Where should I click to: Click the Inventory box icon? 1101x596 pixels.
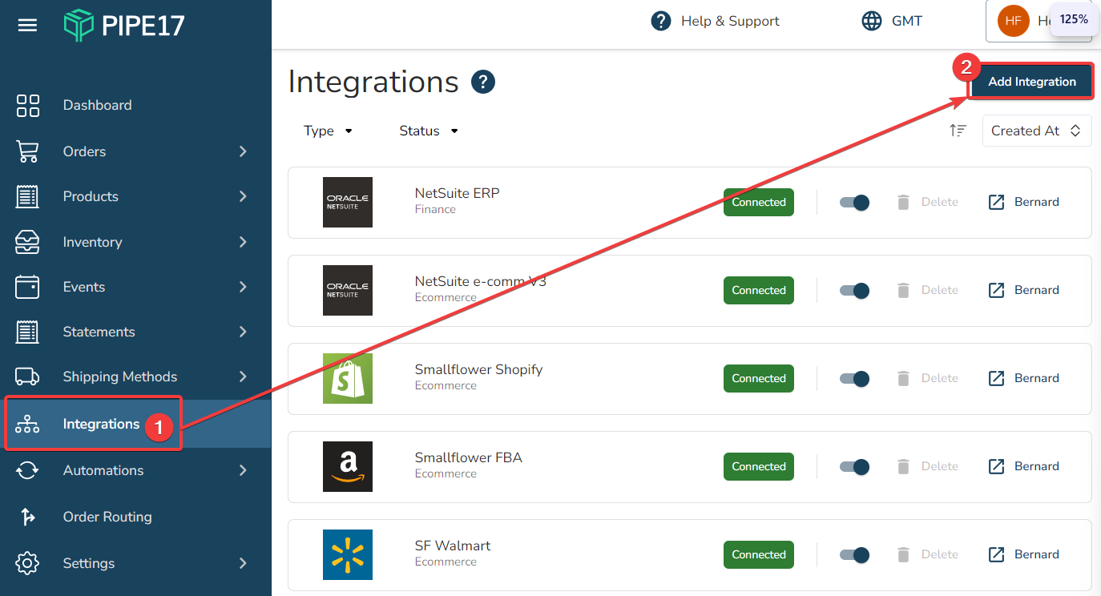(x=27, y=242)
